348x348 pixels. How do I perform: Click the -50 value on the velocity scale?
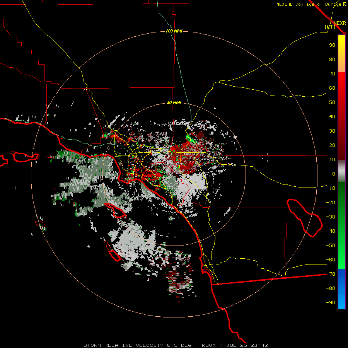pyautogui.click(x=331, y=246)
